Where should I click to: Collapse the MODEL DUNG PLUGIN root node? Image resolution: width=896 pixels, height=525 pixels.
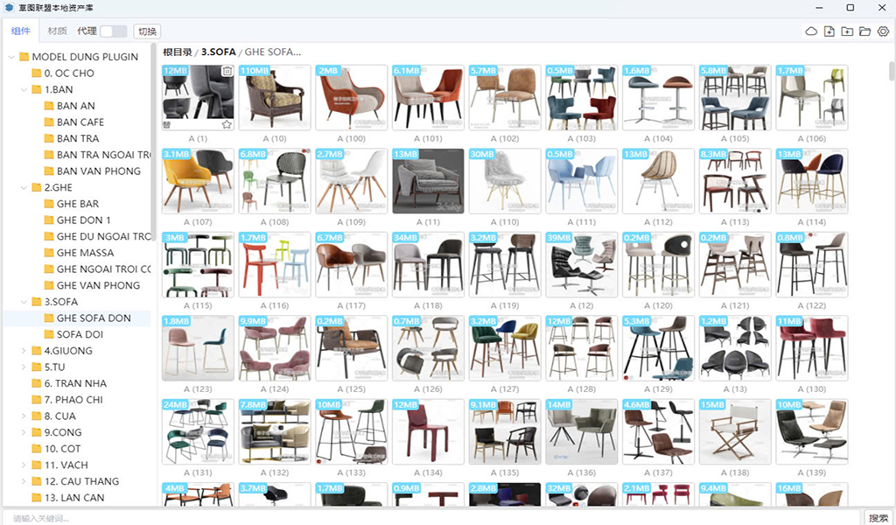[11, 57]
